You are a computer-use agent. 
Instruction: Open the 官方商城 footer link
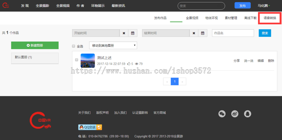point(159,113)
